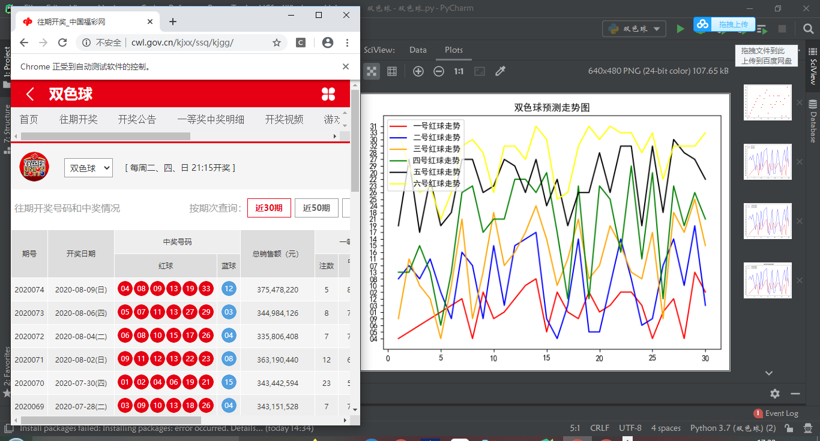Click period number 2020074

point(29,289)
